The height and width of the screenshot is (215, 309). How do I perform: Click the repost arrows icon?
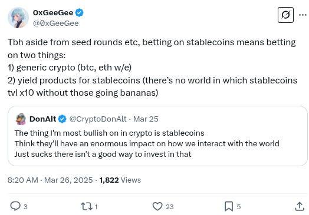[86, 207]
